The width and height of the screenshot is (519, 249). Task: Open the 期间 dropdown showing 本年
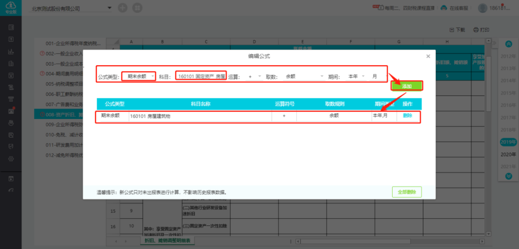click(x=356, y=76)
